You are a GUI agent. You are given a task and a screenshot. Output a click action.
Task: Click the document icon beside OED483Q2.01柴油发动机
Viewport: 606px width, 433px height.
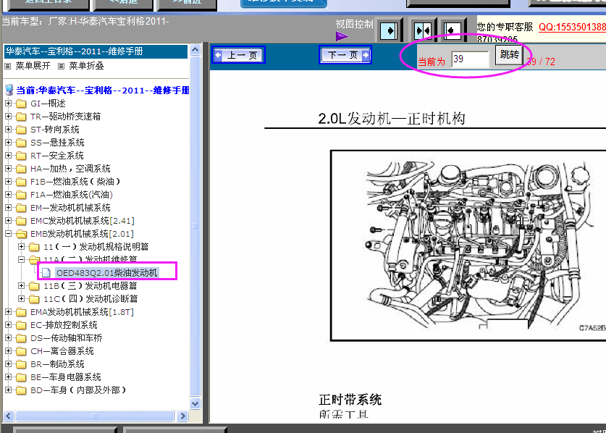point(46,273)
